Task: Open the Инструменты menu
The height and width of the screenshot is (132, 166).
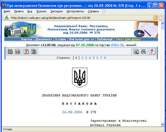Action: 75,11
